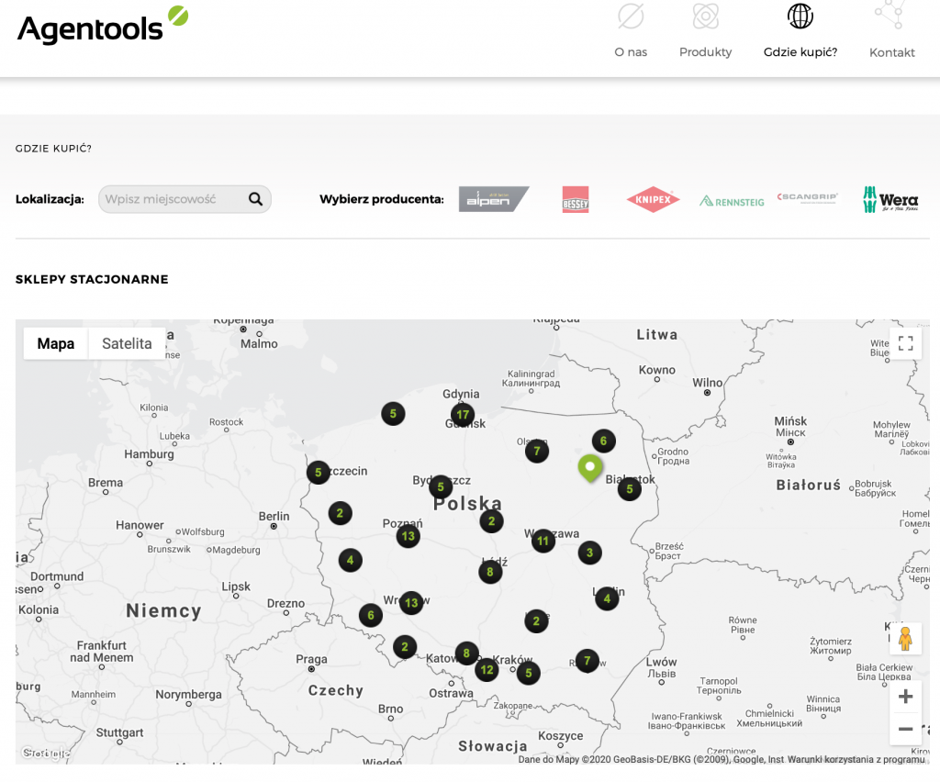The image size is (940, 782).
Task: Open the 8 stores cluster at Katowice
Action: [466, 654]
